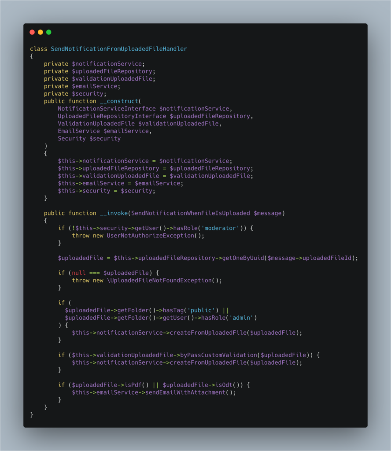The image size is (391, 451).
Task: Click the '$this->uploadedFileRepository =' assignment line
Action: (155, 169)
